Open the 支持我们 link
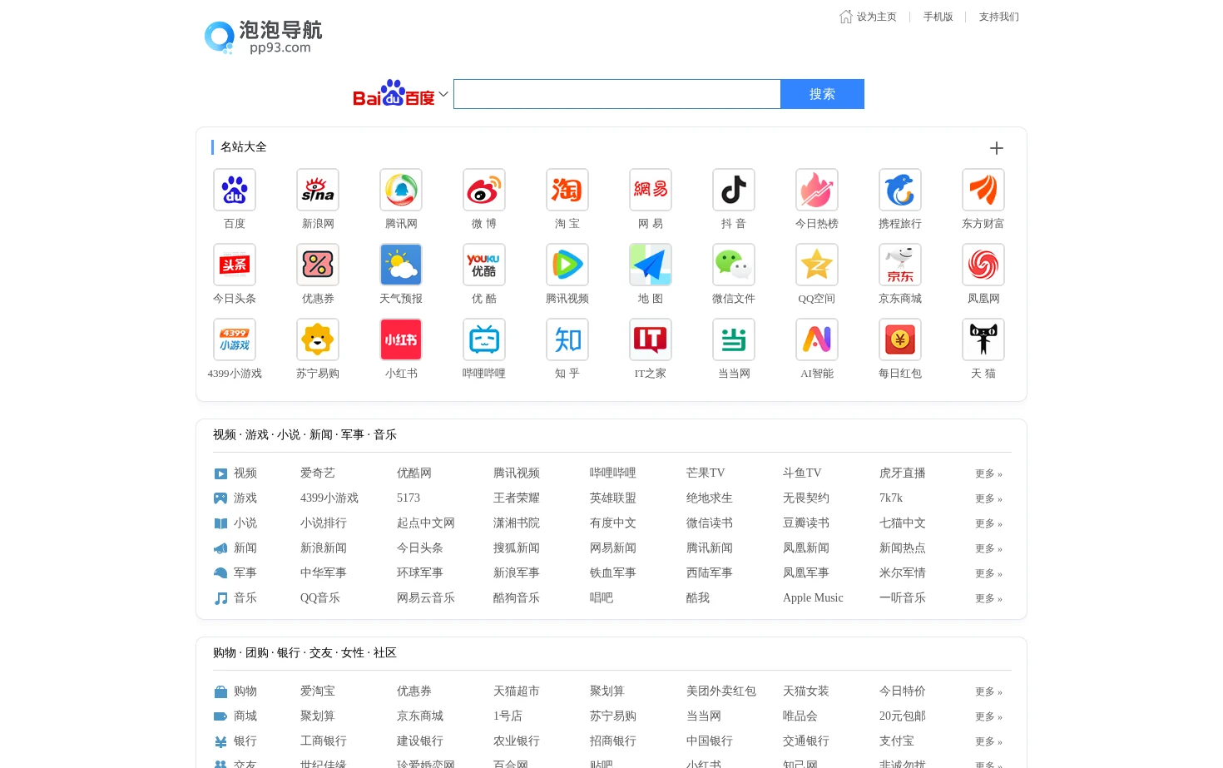 pyautogui.click(x=998, y=17)
